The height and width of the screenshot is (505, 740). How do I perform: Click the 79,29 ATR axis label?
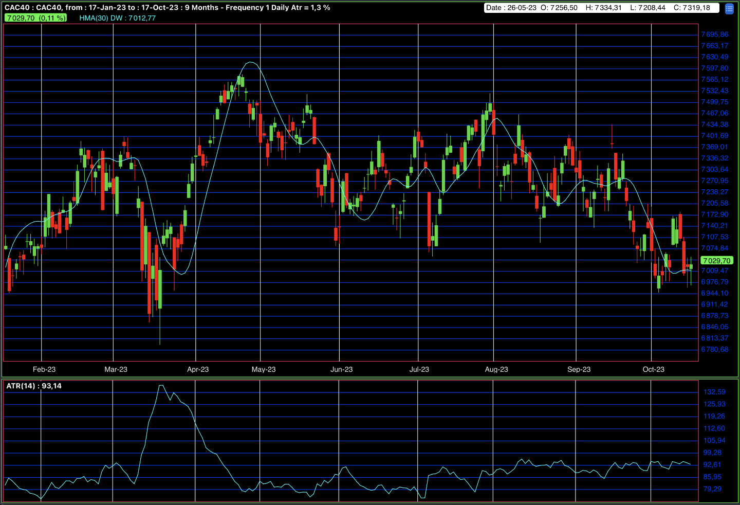(x=713, y=489)
